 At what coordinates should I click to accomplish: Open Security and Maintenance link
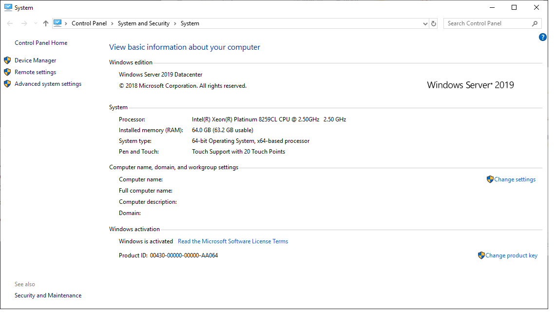coord(48,295)
